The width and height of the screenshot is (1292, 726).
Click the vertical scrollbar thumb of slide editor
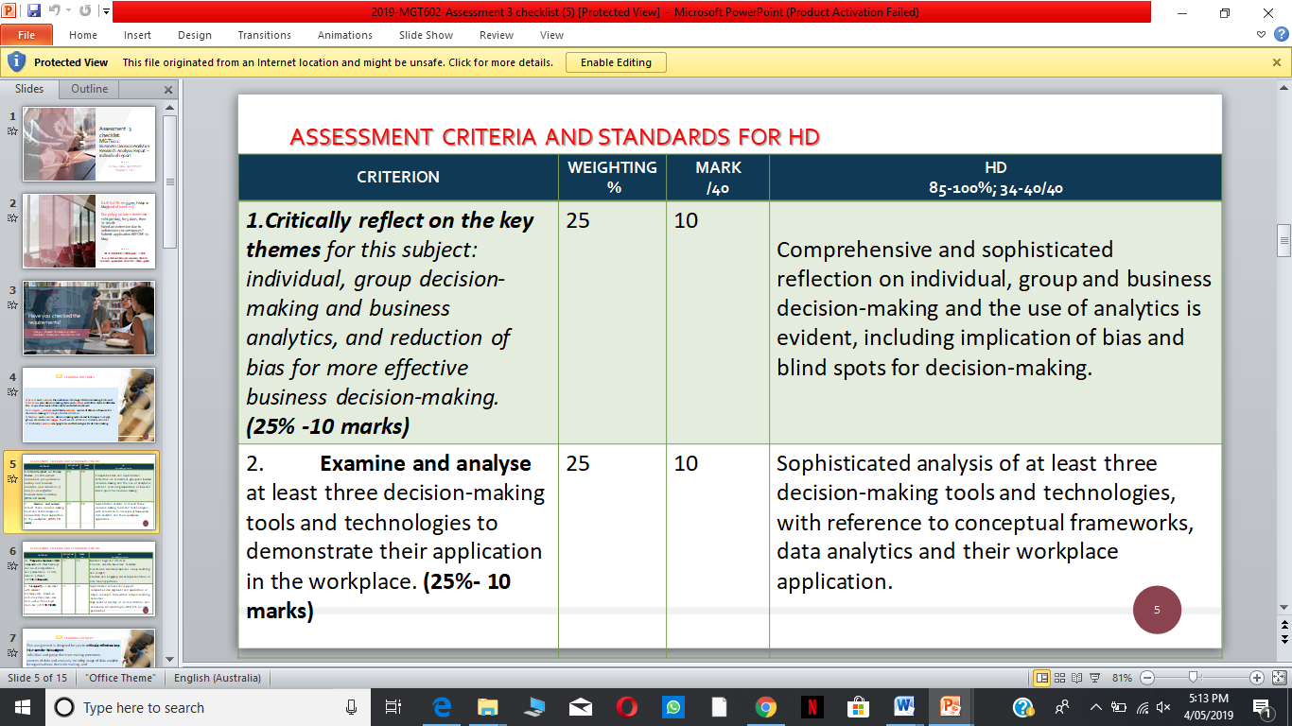click(1283, 239)
